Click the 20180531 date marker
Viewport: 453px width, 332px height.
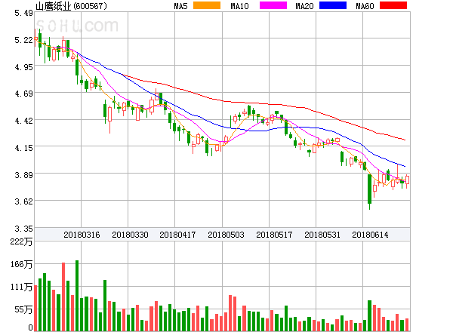coord(323,235)
